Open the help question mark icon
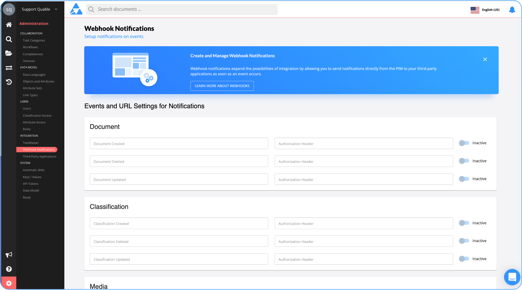522x290 pixels. click(x=9, y=269)
